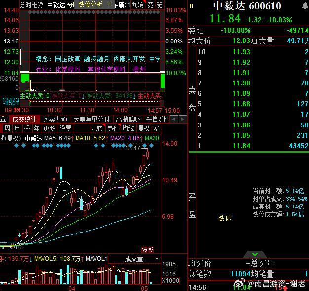The width and height of the screenshot is (309, 291).
Task: Toggle 均线 moving averages
Action: click(128, 128)
